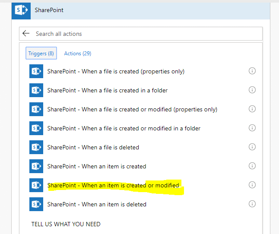Open info for When an item is created

(252, 166)
